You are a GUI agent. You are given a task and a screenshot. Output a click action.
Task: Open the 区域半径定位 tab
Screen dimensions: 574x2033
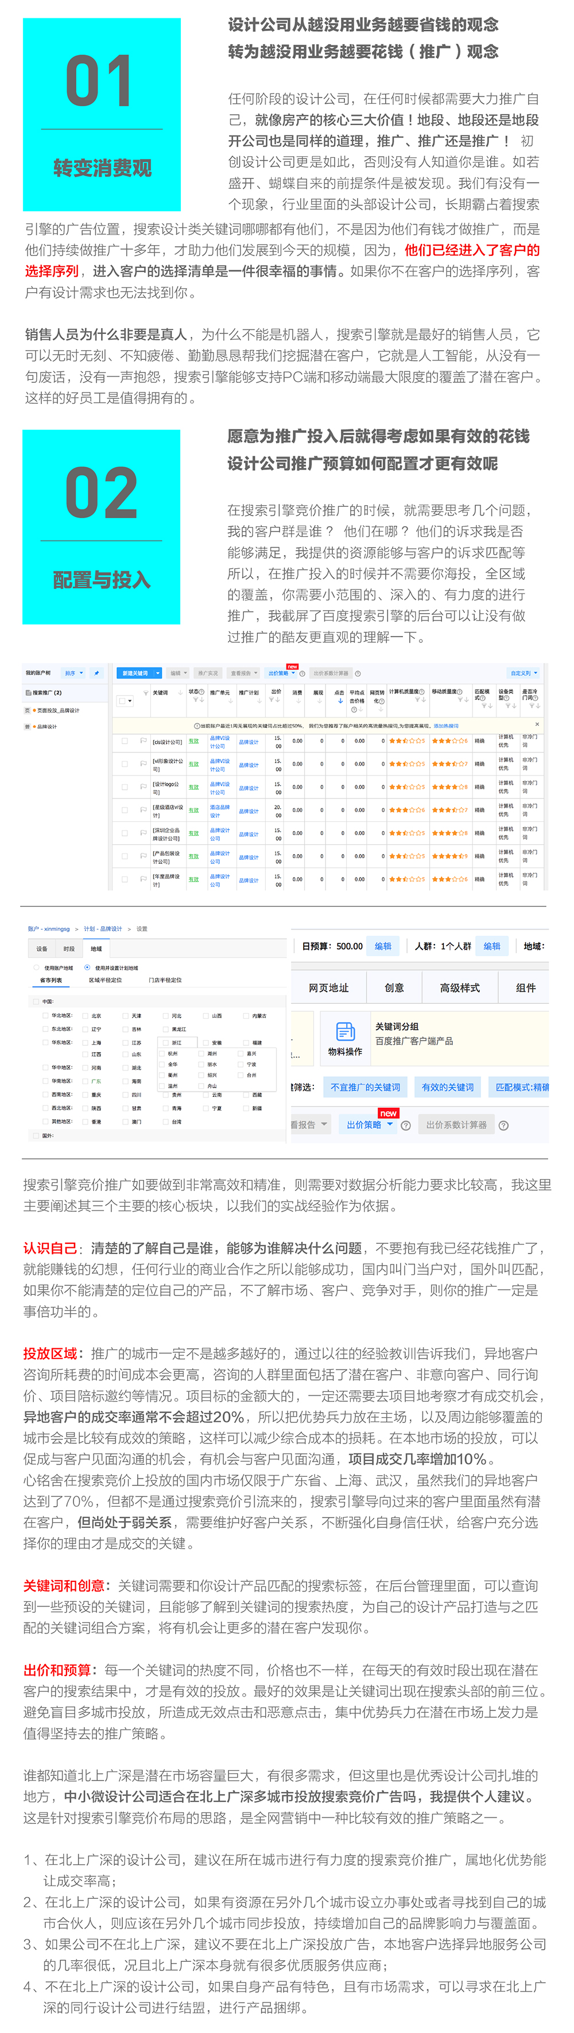click(105, 980)
